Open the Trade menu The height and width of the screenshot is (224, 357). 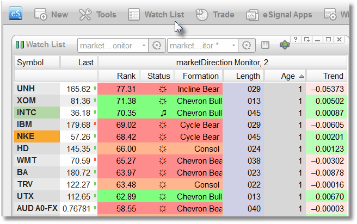click(215, 15)
